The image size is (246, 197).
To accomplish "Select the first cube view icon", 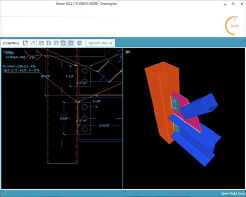I will click(41, 43).
